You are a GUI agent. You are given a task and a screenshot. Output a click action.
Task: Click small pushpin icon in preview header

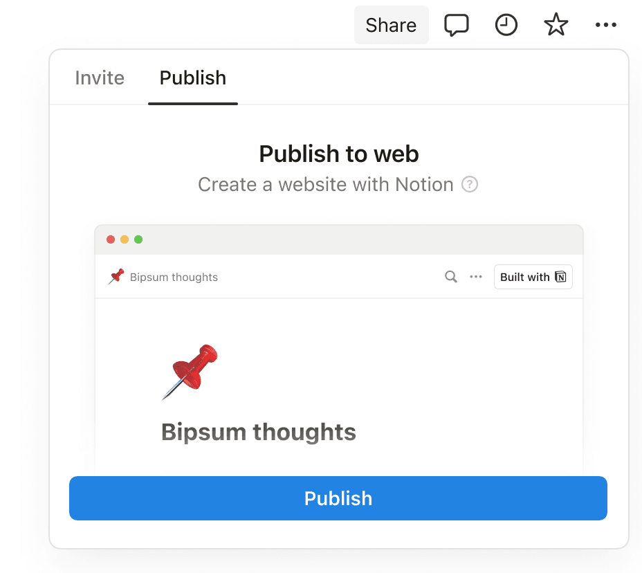point(116,277)
